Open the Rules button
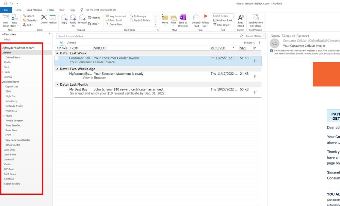 pos(173,21)
